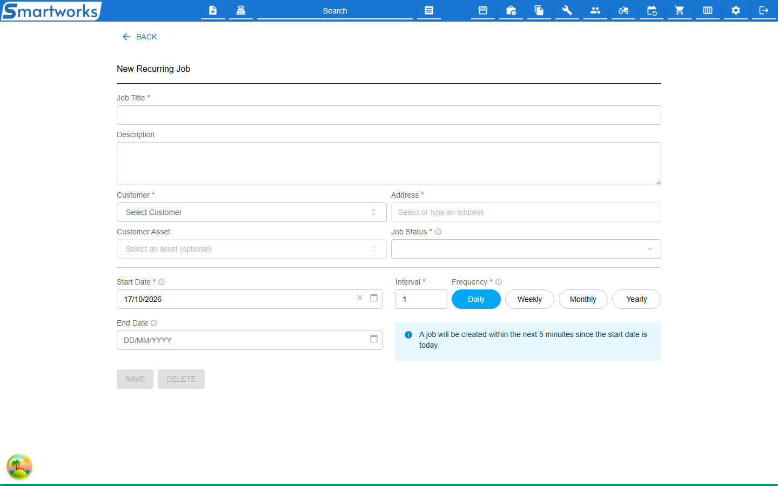Image resolution: width=778 pixels, height=486 pixels.
Task: Open the Customer Asset dropdown
Action: tap(252, 249)
